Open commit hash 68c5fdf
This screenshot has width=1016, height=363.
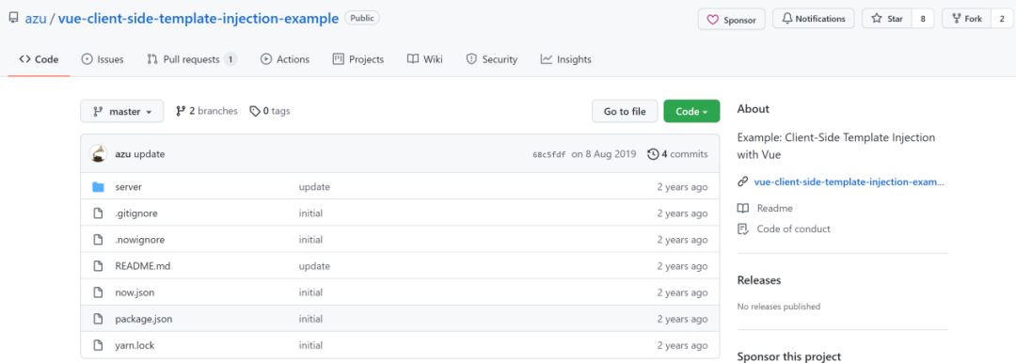pyautogui.click(x=548, y=154)
